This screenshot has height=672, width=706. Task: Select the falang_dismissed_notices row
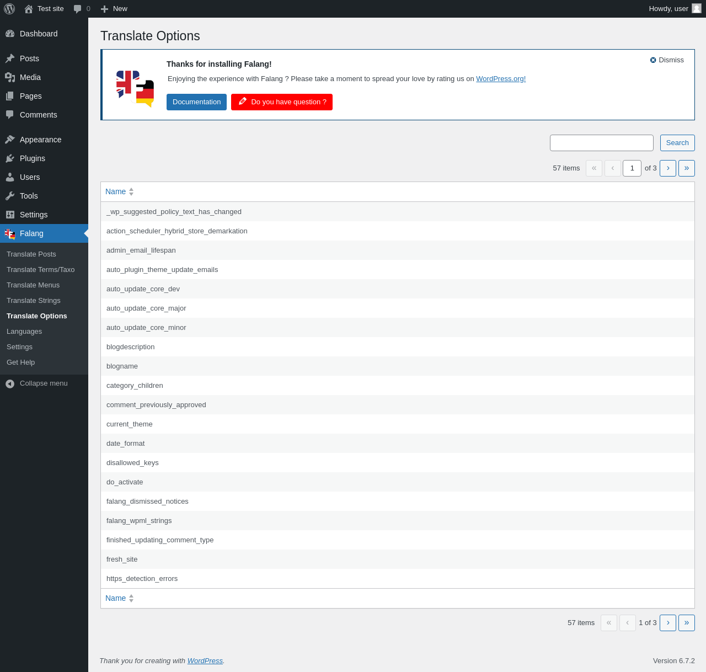398,502
